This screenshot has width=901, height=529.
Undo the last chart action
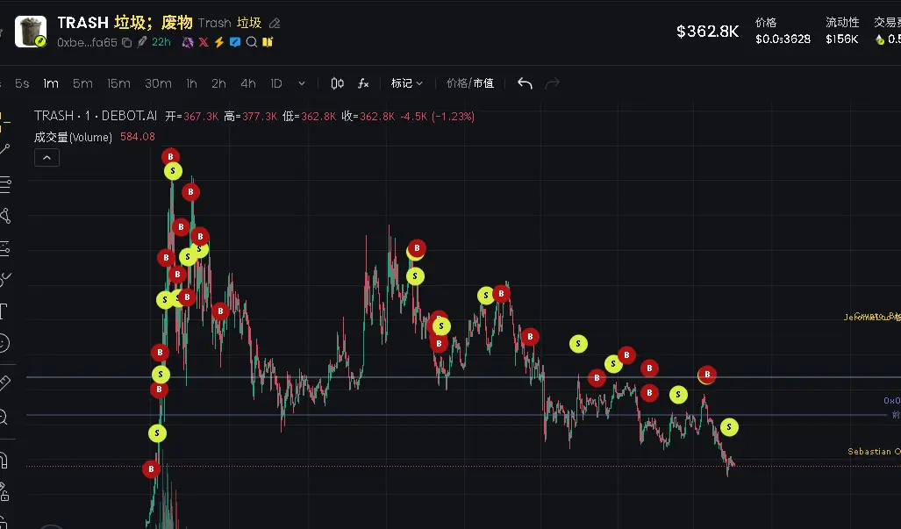tap(525, 83)
